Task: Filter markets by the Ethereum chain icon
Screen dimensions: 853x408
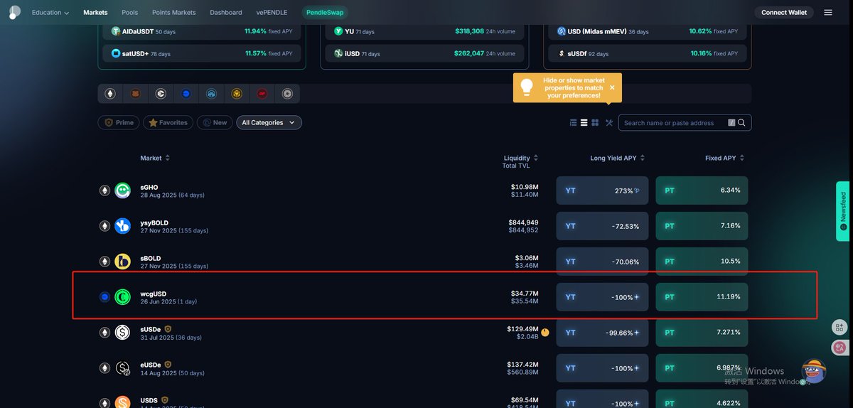Action: [110, 94]
